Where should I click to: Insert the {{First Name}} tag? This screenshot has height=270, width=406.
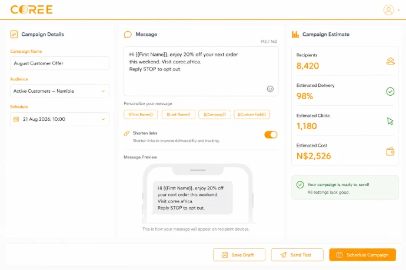click(x=141, y=114)
